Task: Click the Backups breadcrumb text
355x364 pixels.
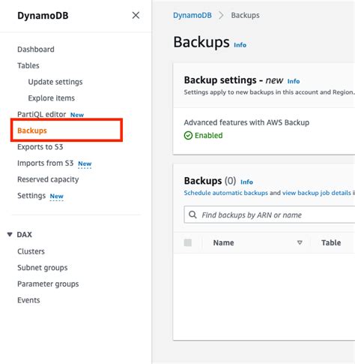Action: click(245, 15)
